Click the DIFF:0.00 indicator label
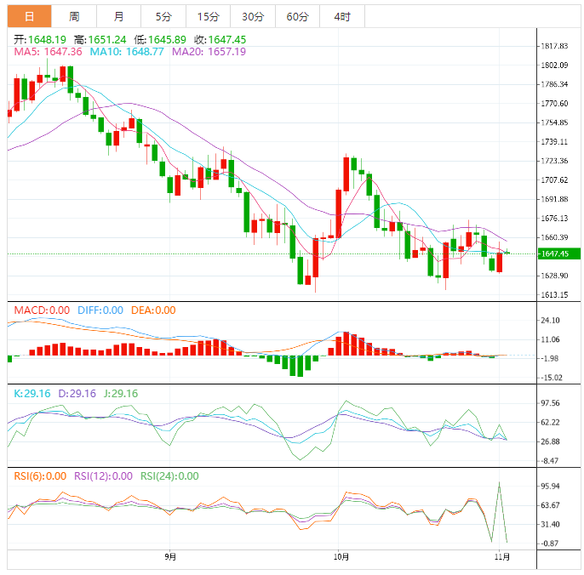 click(100, 310)
